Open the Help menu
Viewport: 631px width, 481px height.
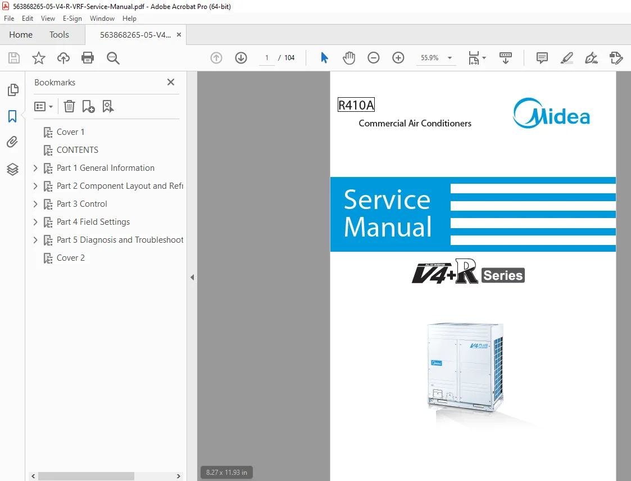129,19
